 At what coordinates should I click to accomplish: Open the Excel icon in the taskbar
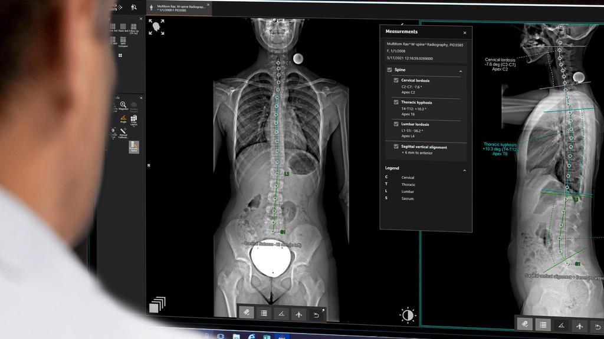coord(267,337)
